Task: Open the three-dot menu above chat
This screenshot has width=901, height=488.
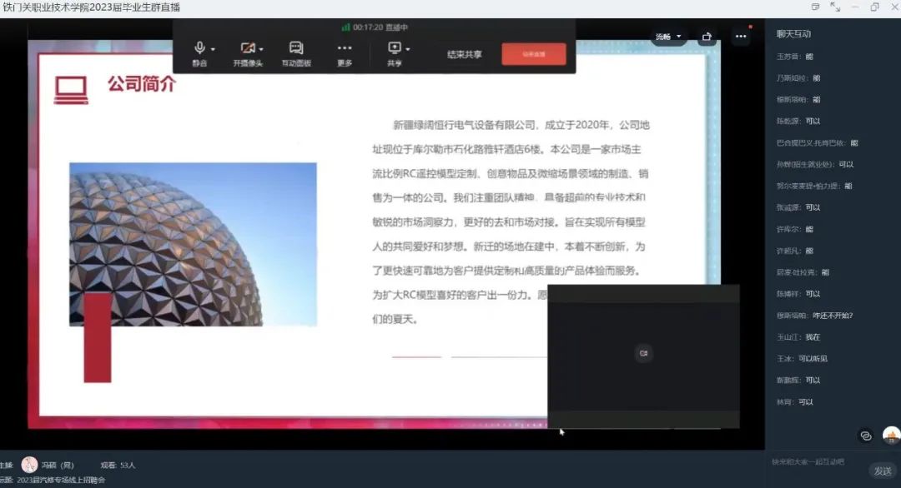Action: point(741,37)
